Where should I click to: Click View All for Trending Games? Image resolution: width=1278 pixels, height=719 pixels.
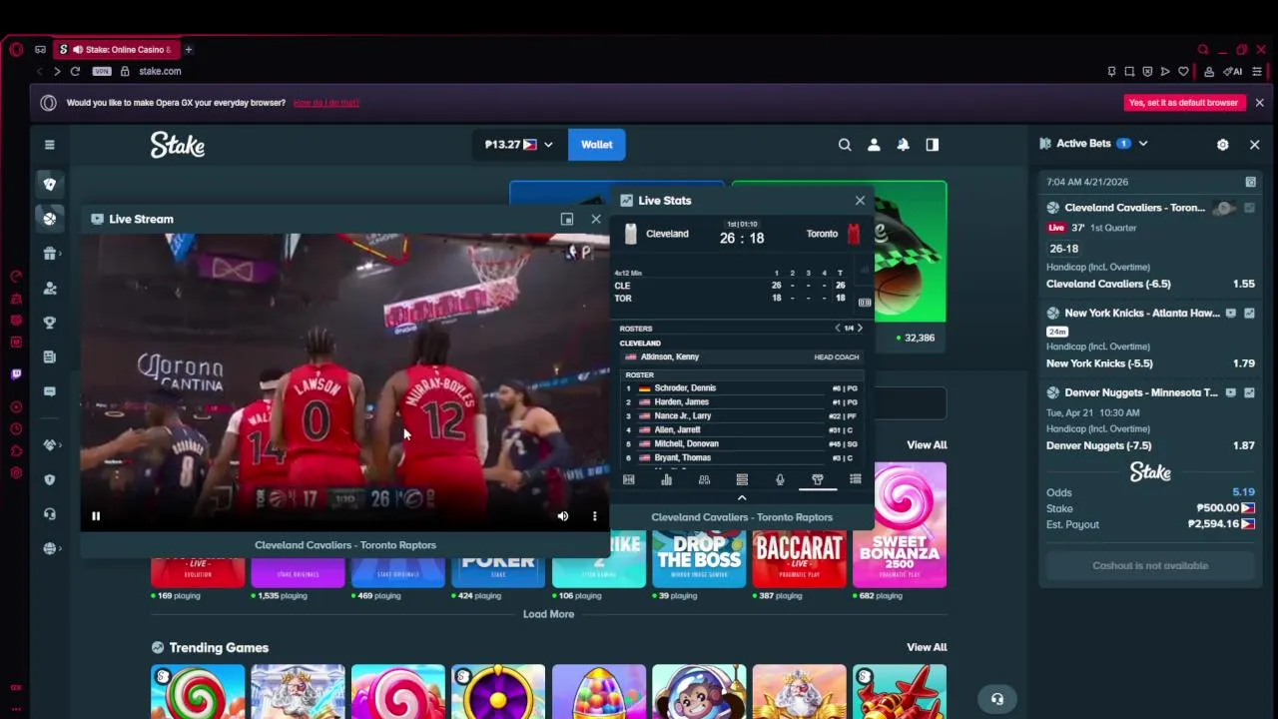927,648
